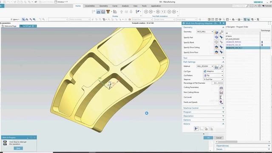Open the Window menu in title bar
Image resolution: width=272 pixels, height=153 pixels.
pyautogui.click(x=61, y=2)
